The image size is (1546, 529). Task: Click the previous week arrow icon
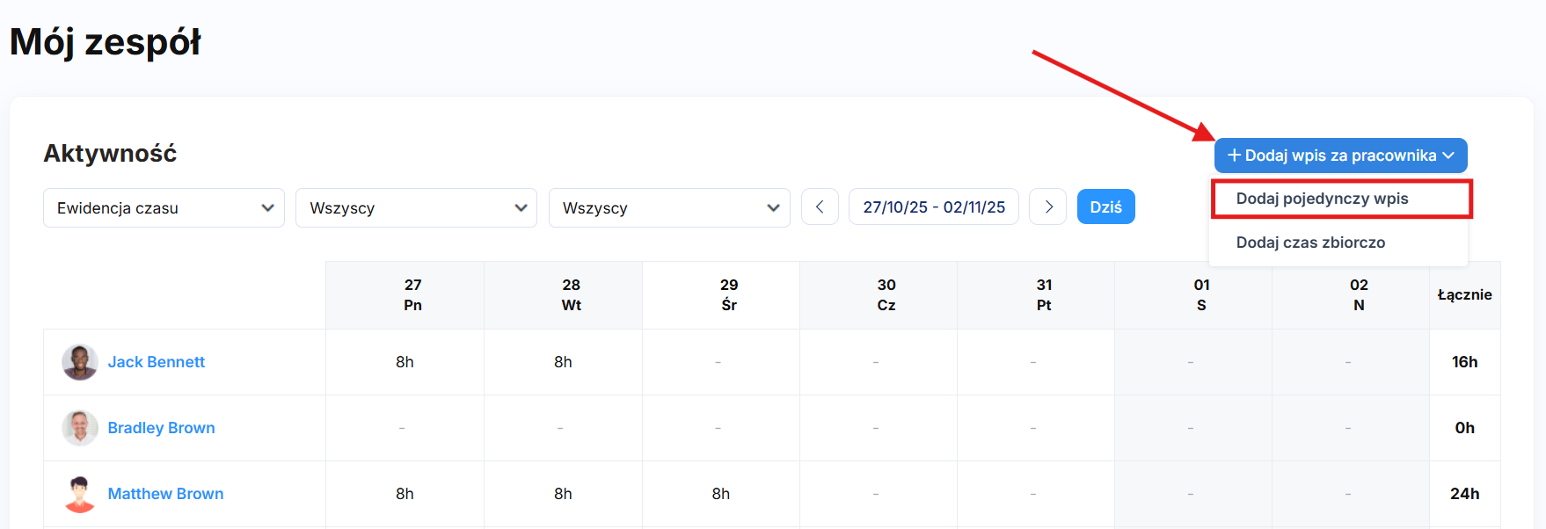[820, 207]
